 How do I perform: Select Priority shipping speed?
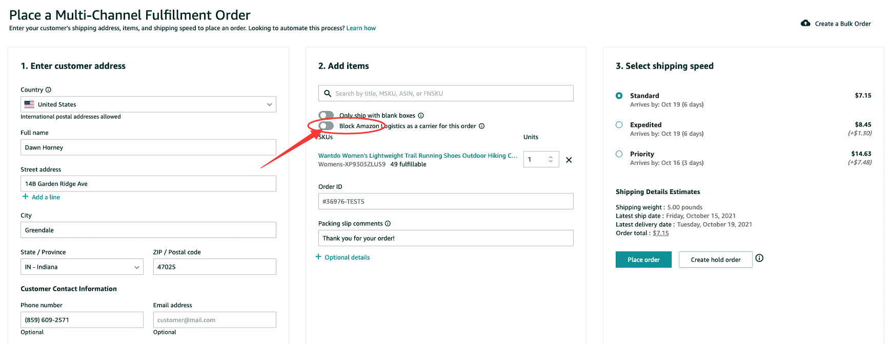(619, 154)
